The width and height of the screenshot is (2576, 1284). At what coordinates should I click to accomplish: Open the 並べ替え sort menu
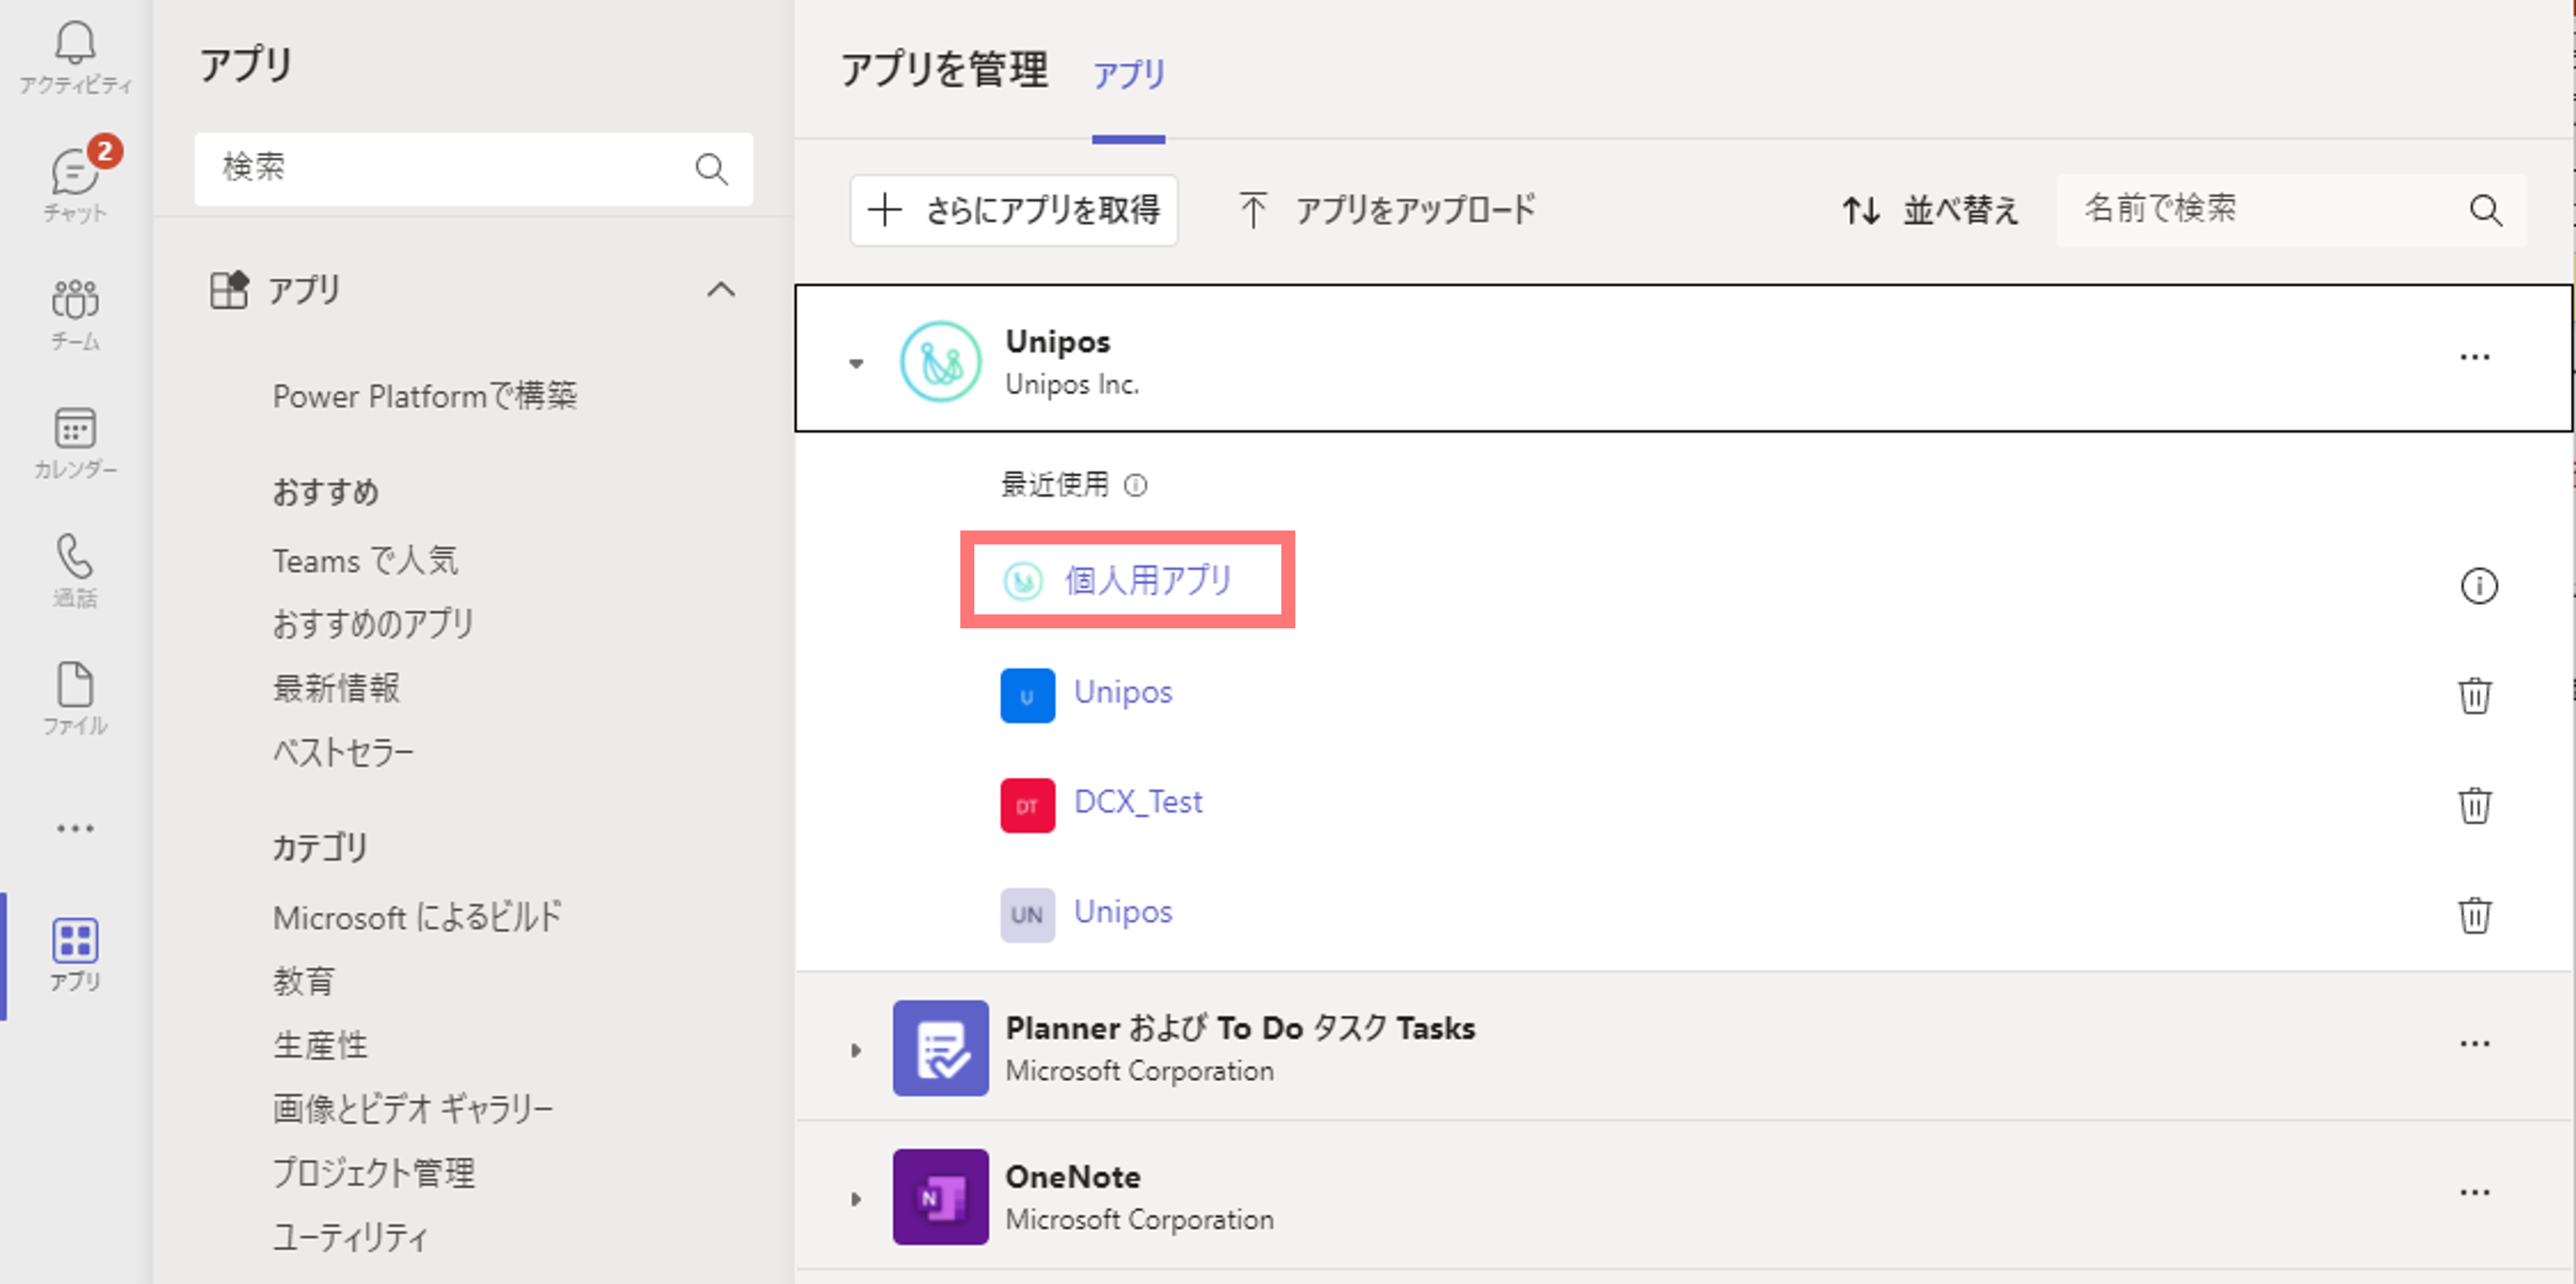pyautogui.click(x=1930, y=211)
